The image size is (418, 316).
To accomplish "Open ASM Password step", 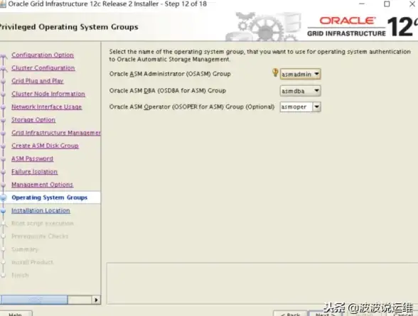I will tap(32, 158).
